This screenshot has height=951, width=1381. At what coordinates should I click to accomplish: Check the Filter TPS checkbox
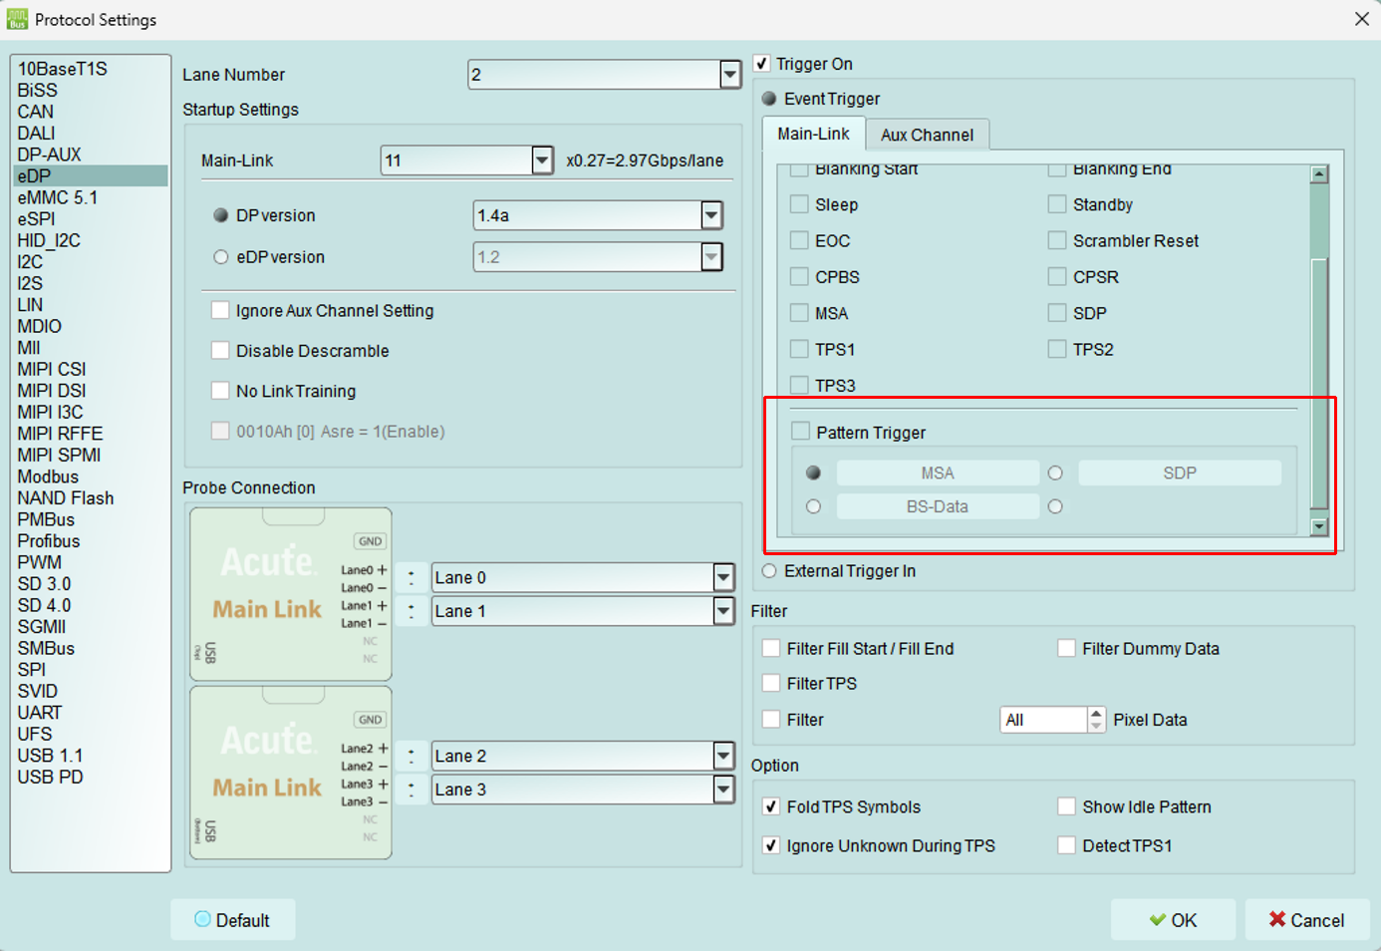point(771,683)
